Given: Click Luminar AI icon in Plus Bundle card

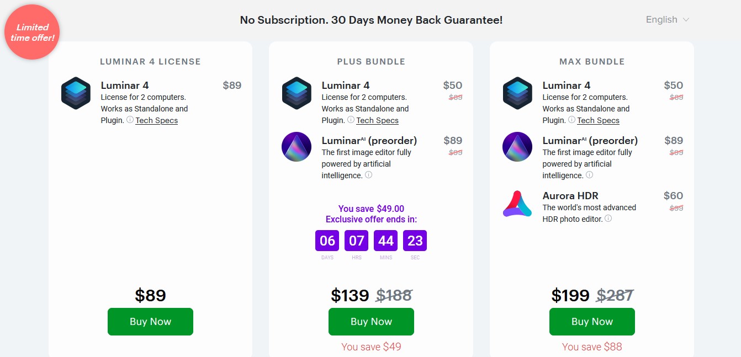Looking at the screenshot, I should (x=297, y=147).
